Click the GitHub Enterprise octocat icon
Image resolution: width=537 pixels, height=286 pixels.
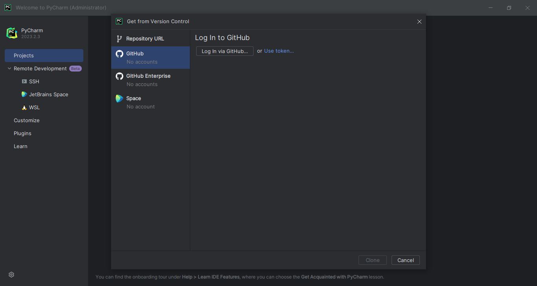(x=120, y=76)
